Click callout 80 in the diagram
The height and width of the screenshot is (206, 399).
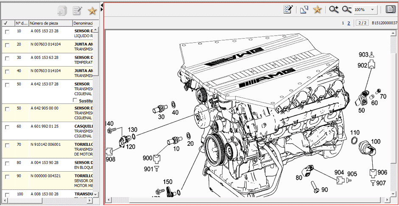coord(299,177)
